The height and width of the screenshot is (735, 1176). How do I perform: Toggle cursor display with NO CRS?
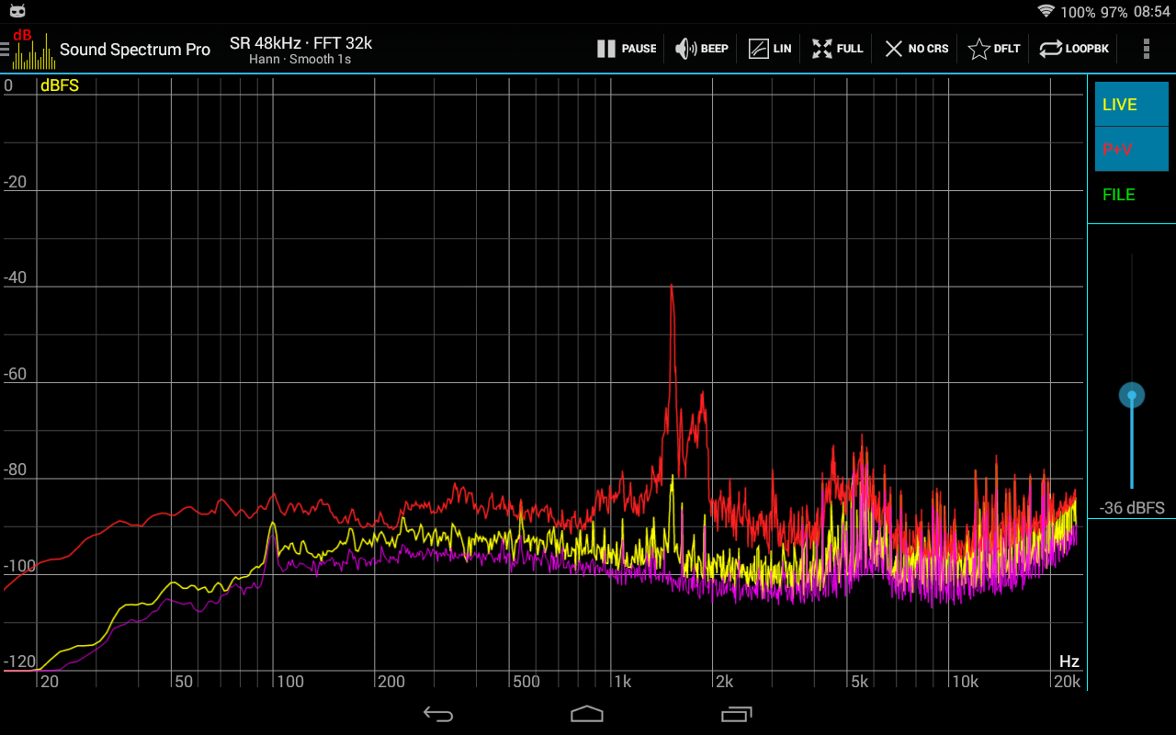tap(915, 48)
